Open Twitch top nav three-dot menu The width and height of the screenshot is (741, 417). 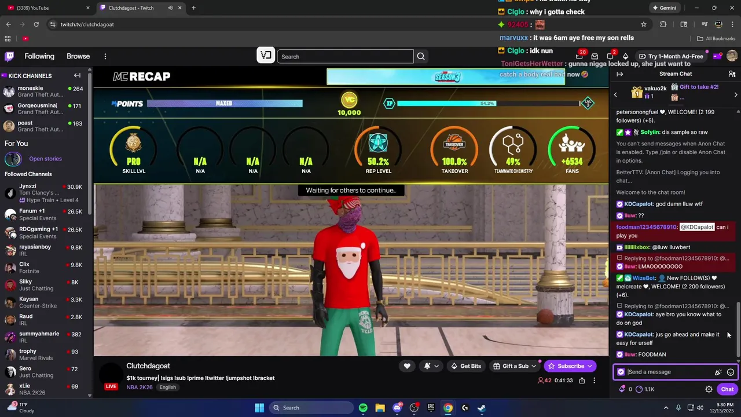pyautogui.click(x=105, y=56)
